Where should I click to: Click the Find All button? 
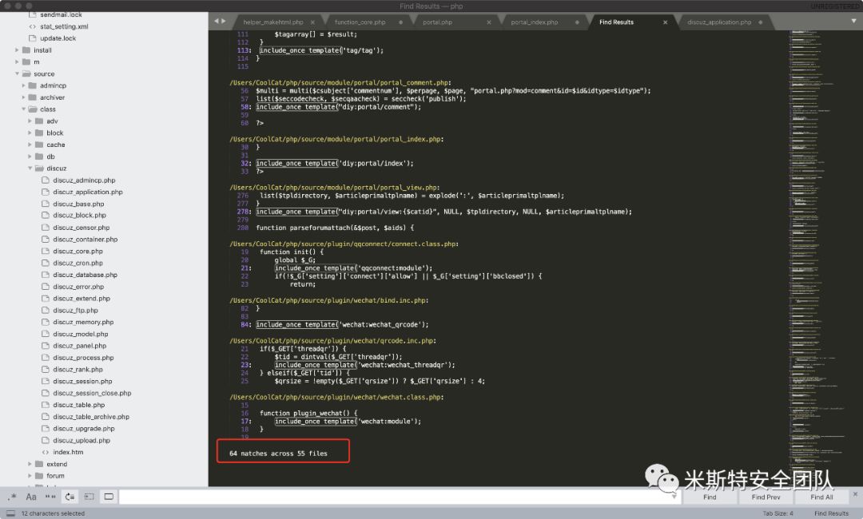(821, 497)
